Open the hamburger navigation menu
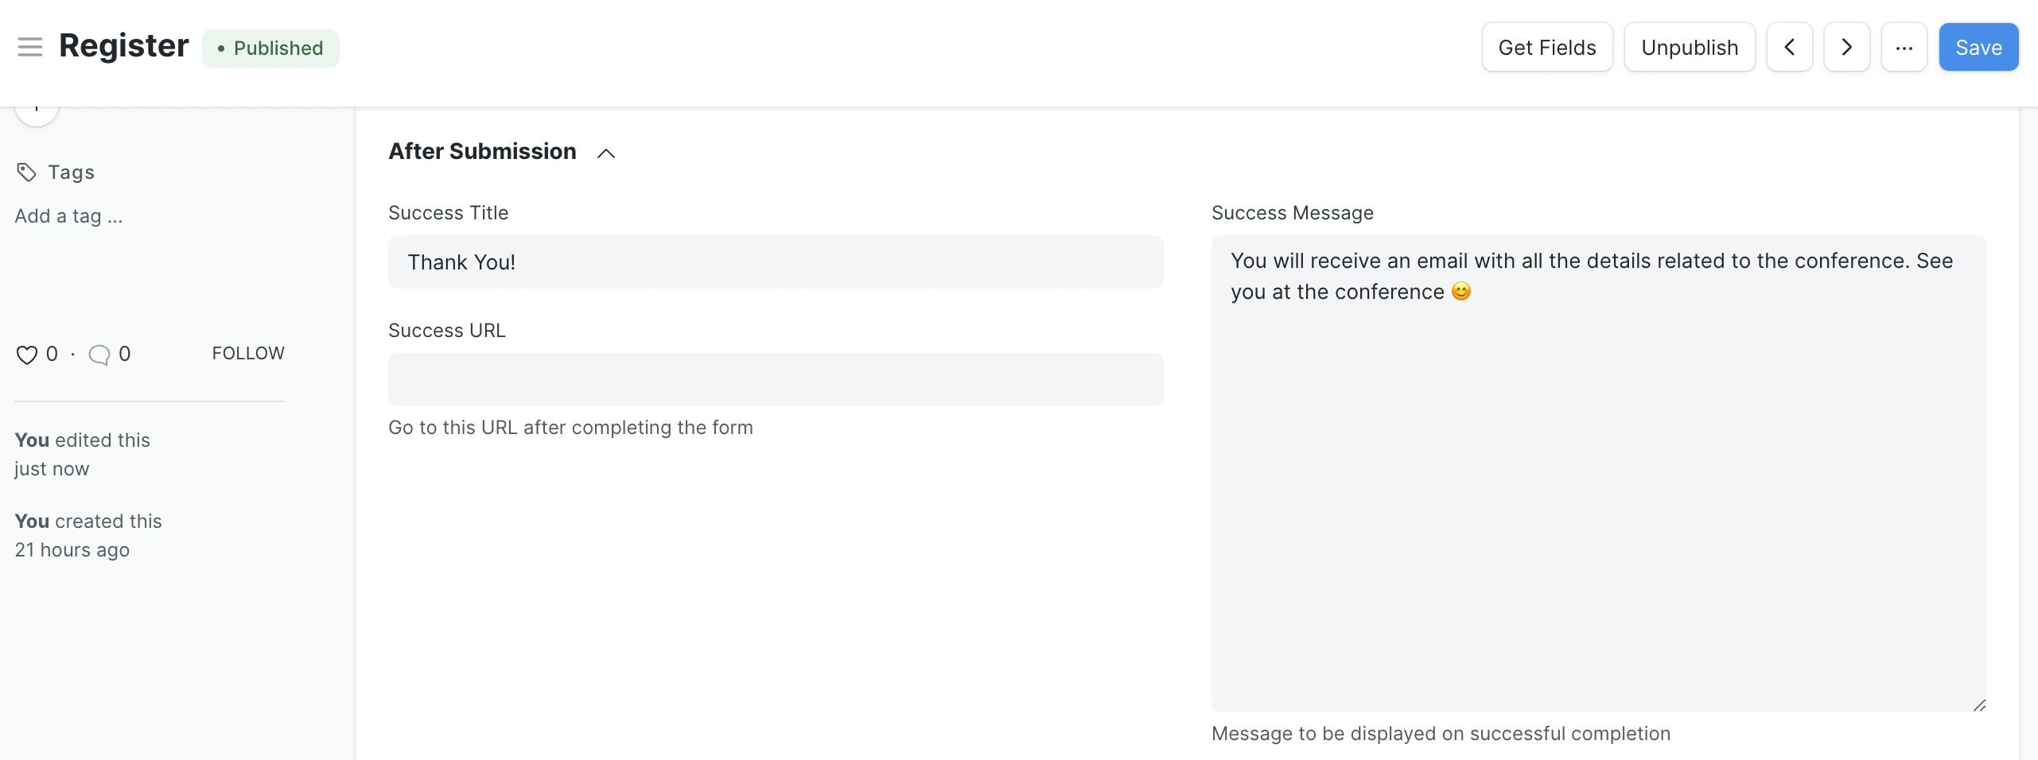The height and width of the screenshot is (760, 2038). coord(30,46)
